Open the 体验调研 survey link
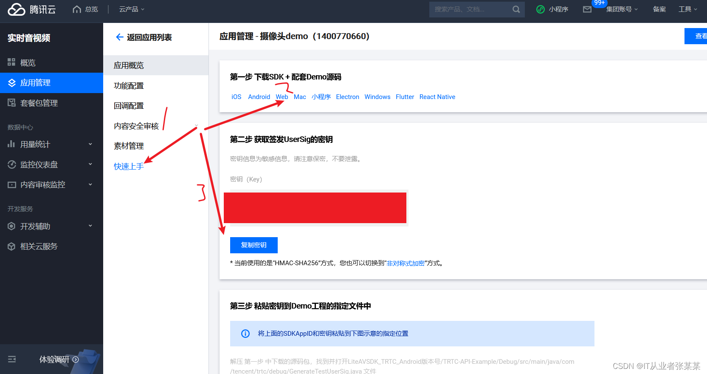This screenshot has width=707, height=374. pyautogui.click(x=59, y=360)
